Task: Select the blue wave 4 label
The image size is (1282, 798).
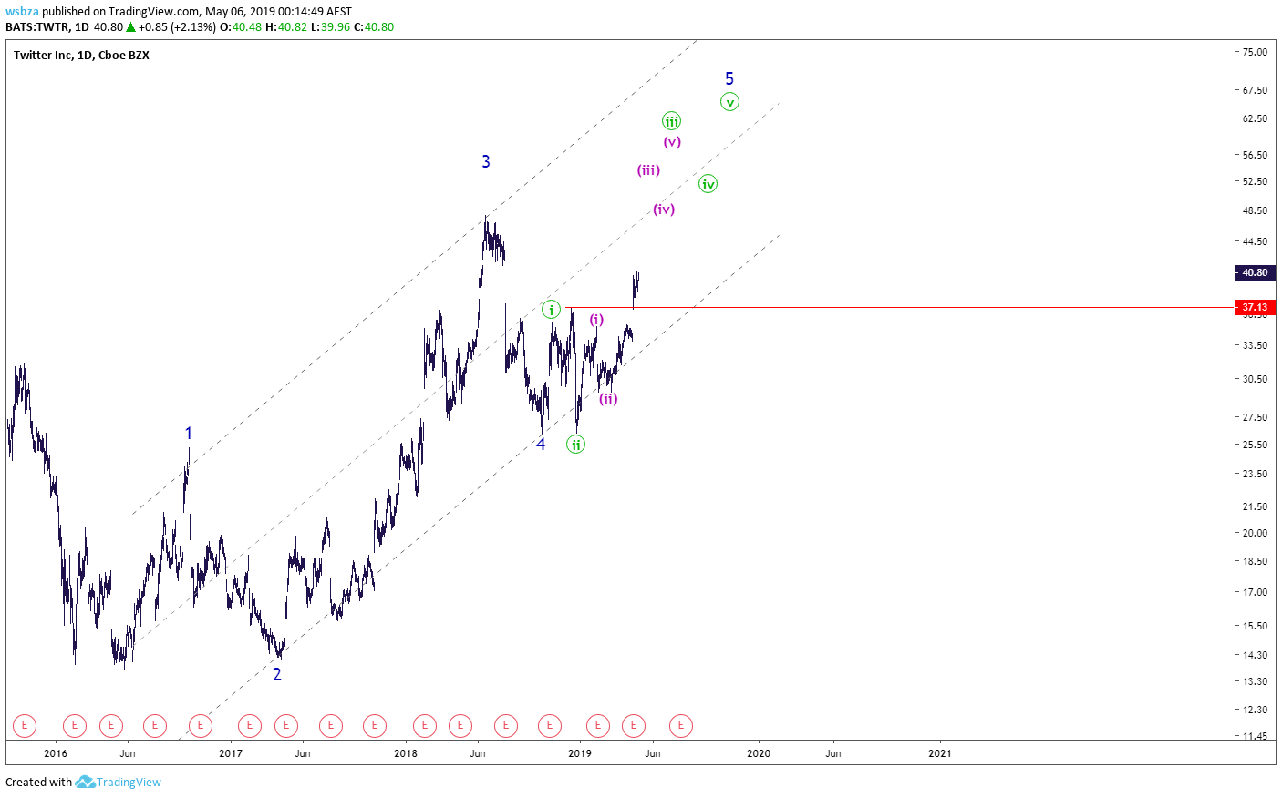Action: [x=541, y=445]
